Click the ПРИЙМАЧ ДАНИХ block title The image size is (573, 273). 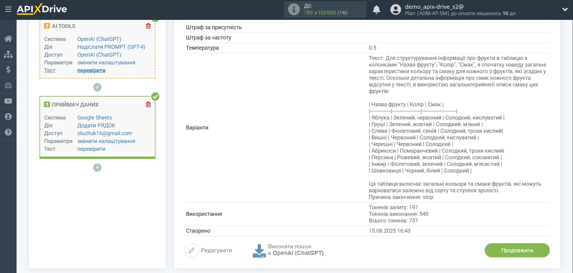(x=75, y=105)
